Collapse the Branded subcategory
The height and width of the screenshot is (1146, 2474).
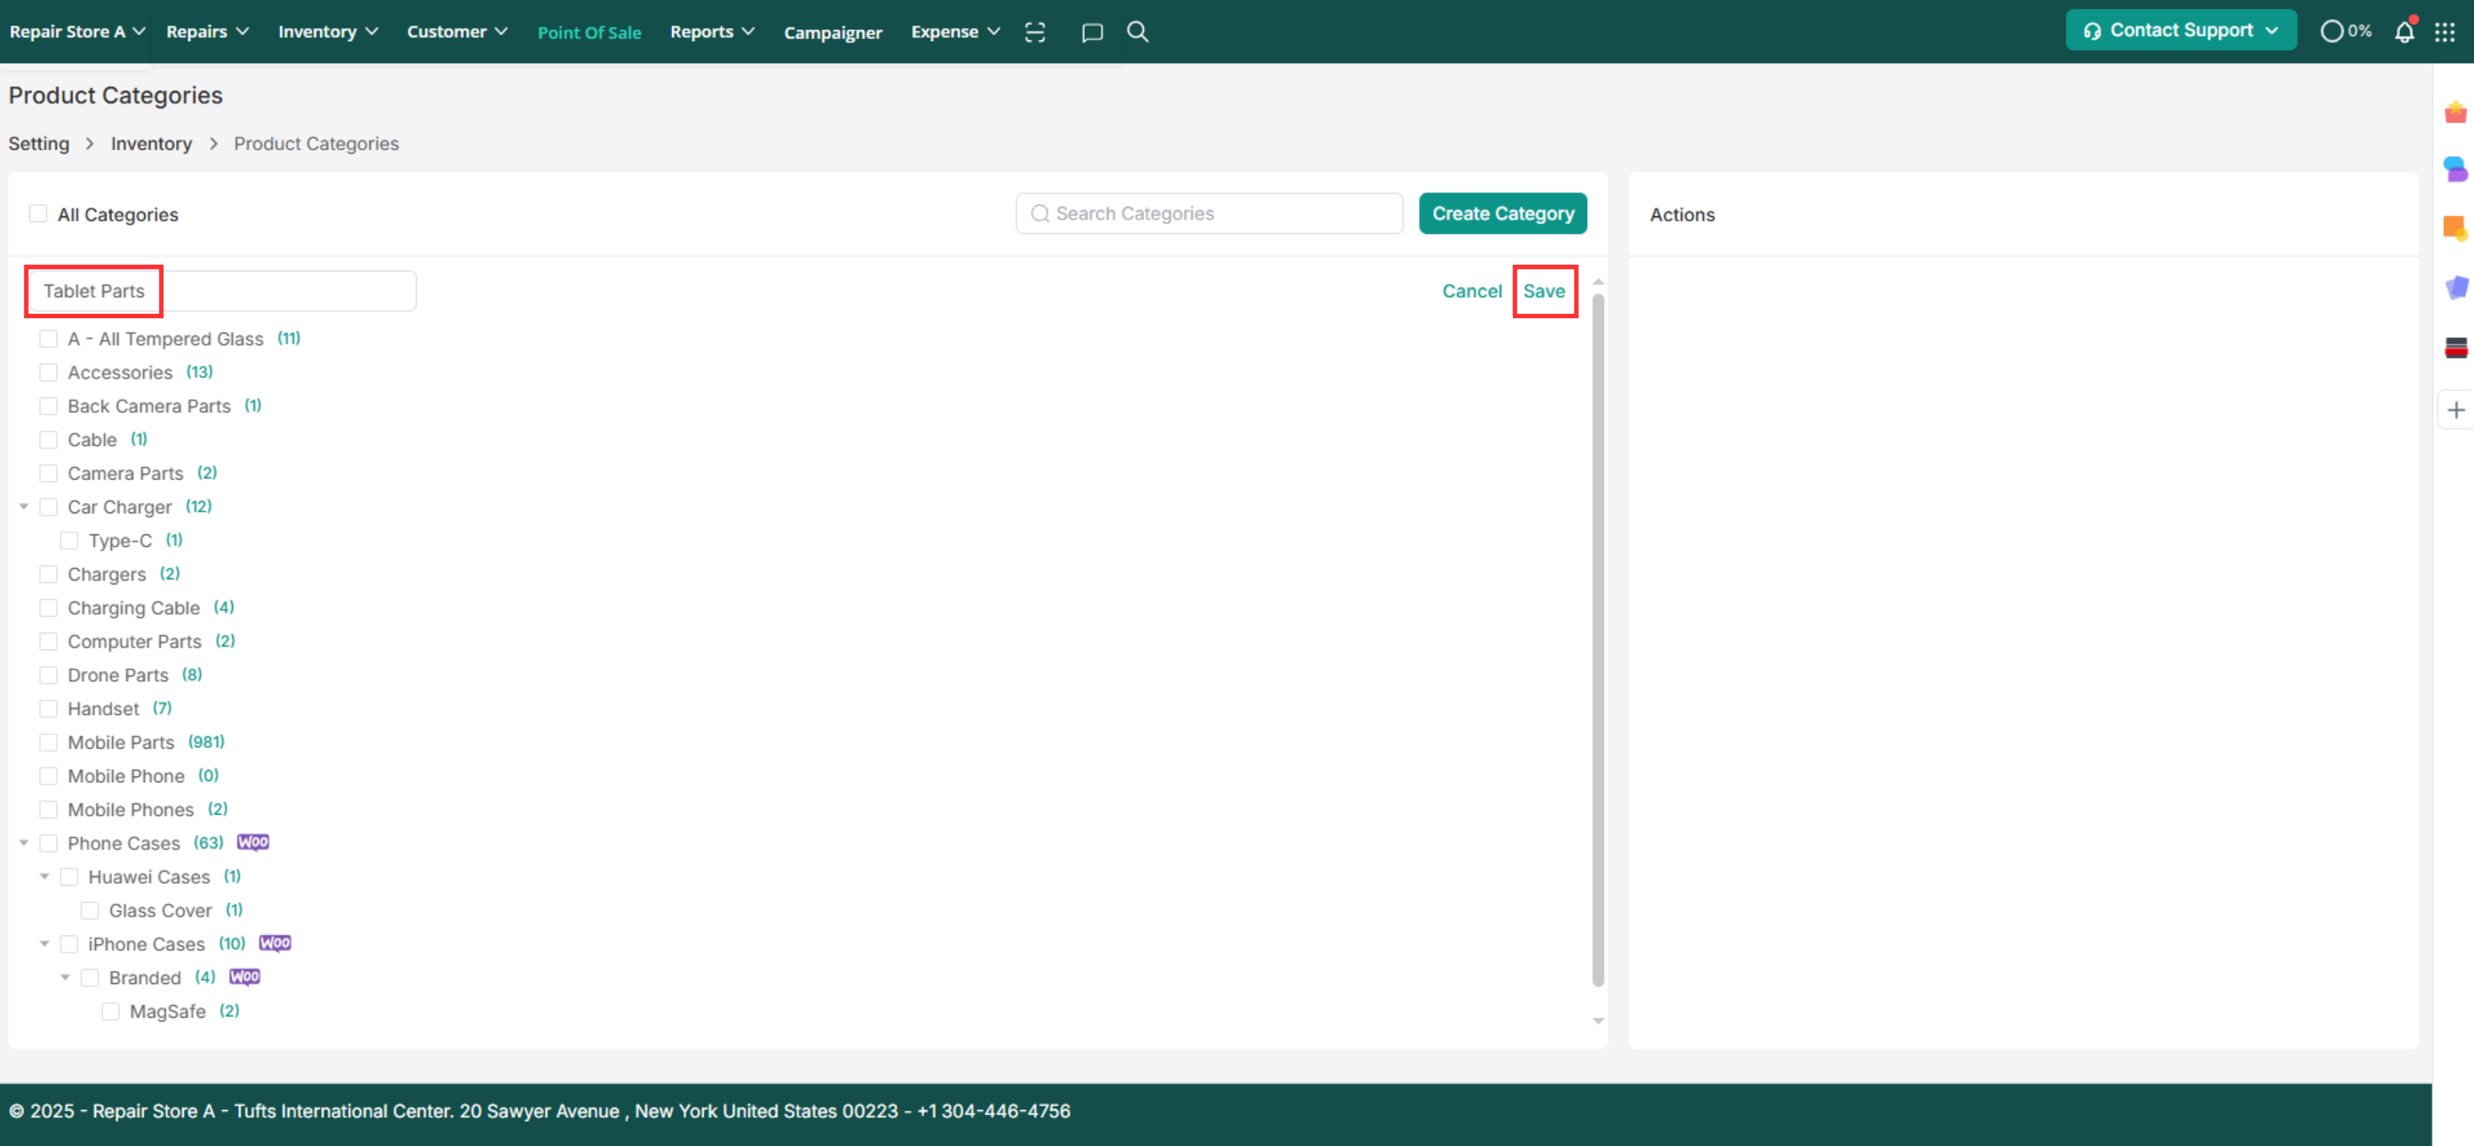(x=65, y=977)
